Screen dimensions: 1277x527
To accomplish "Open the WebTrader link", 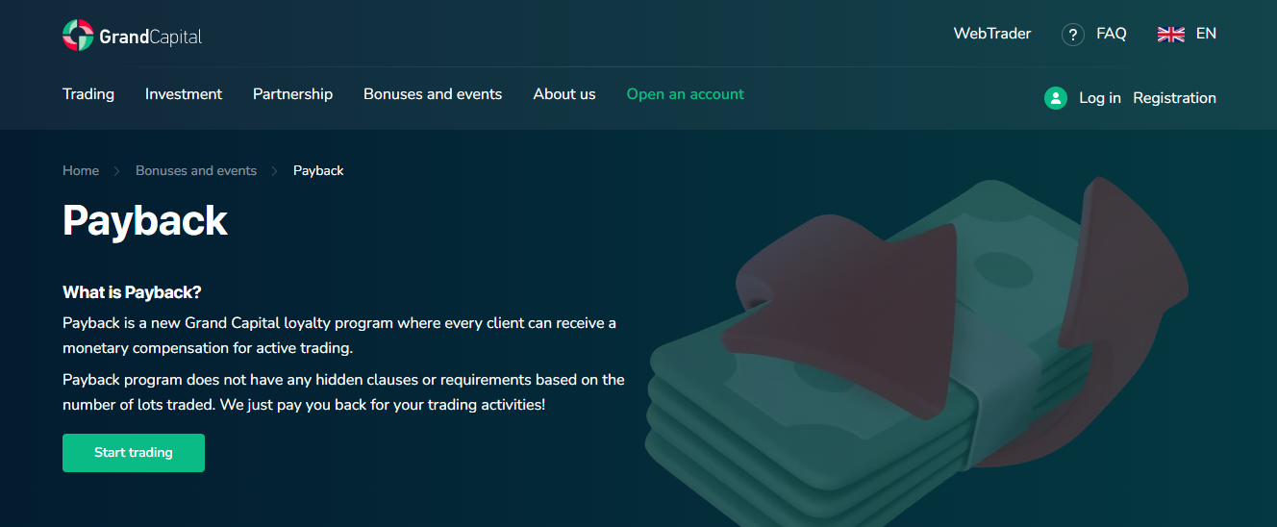I will [x=991, y=34].
